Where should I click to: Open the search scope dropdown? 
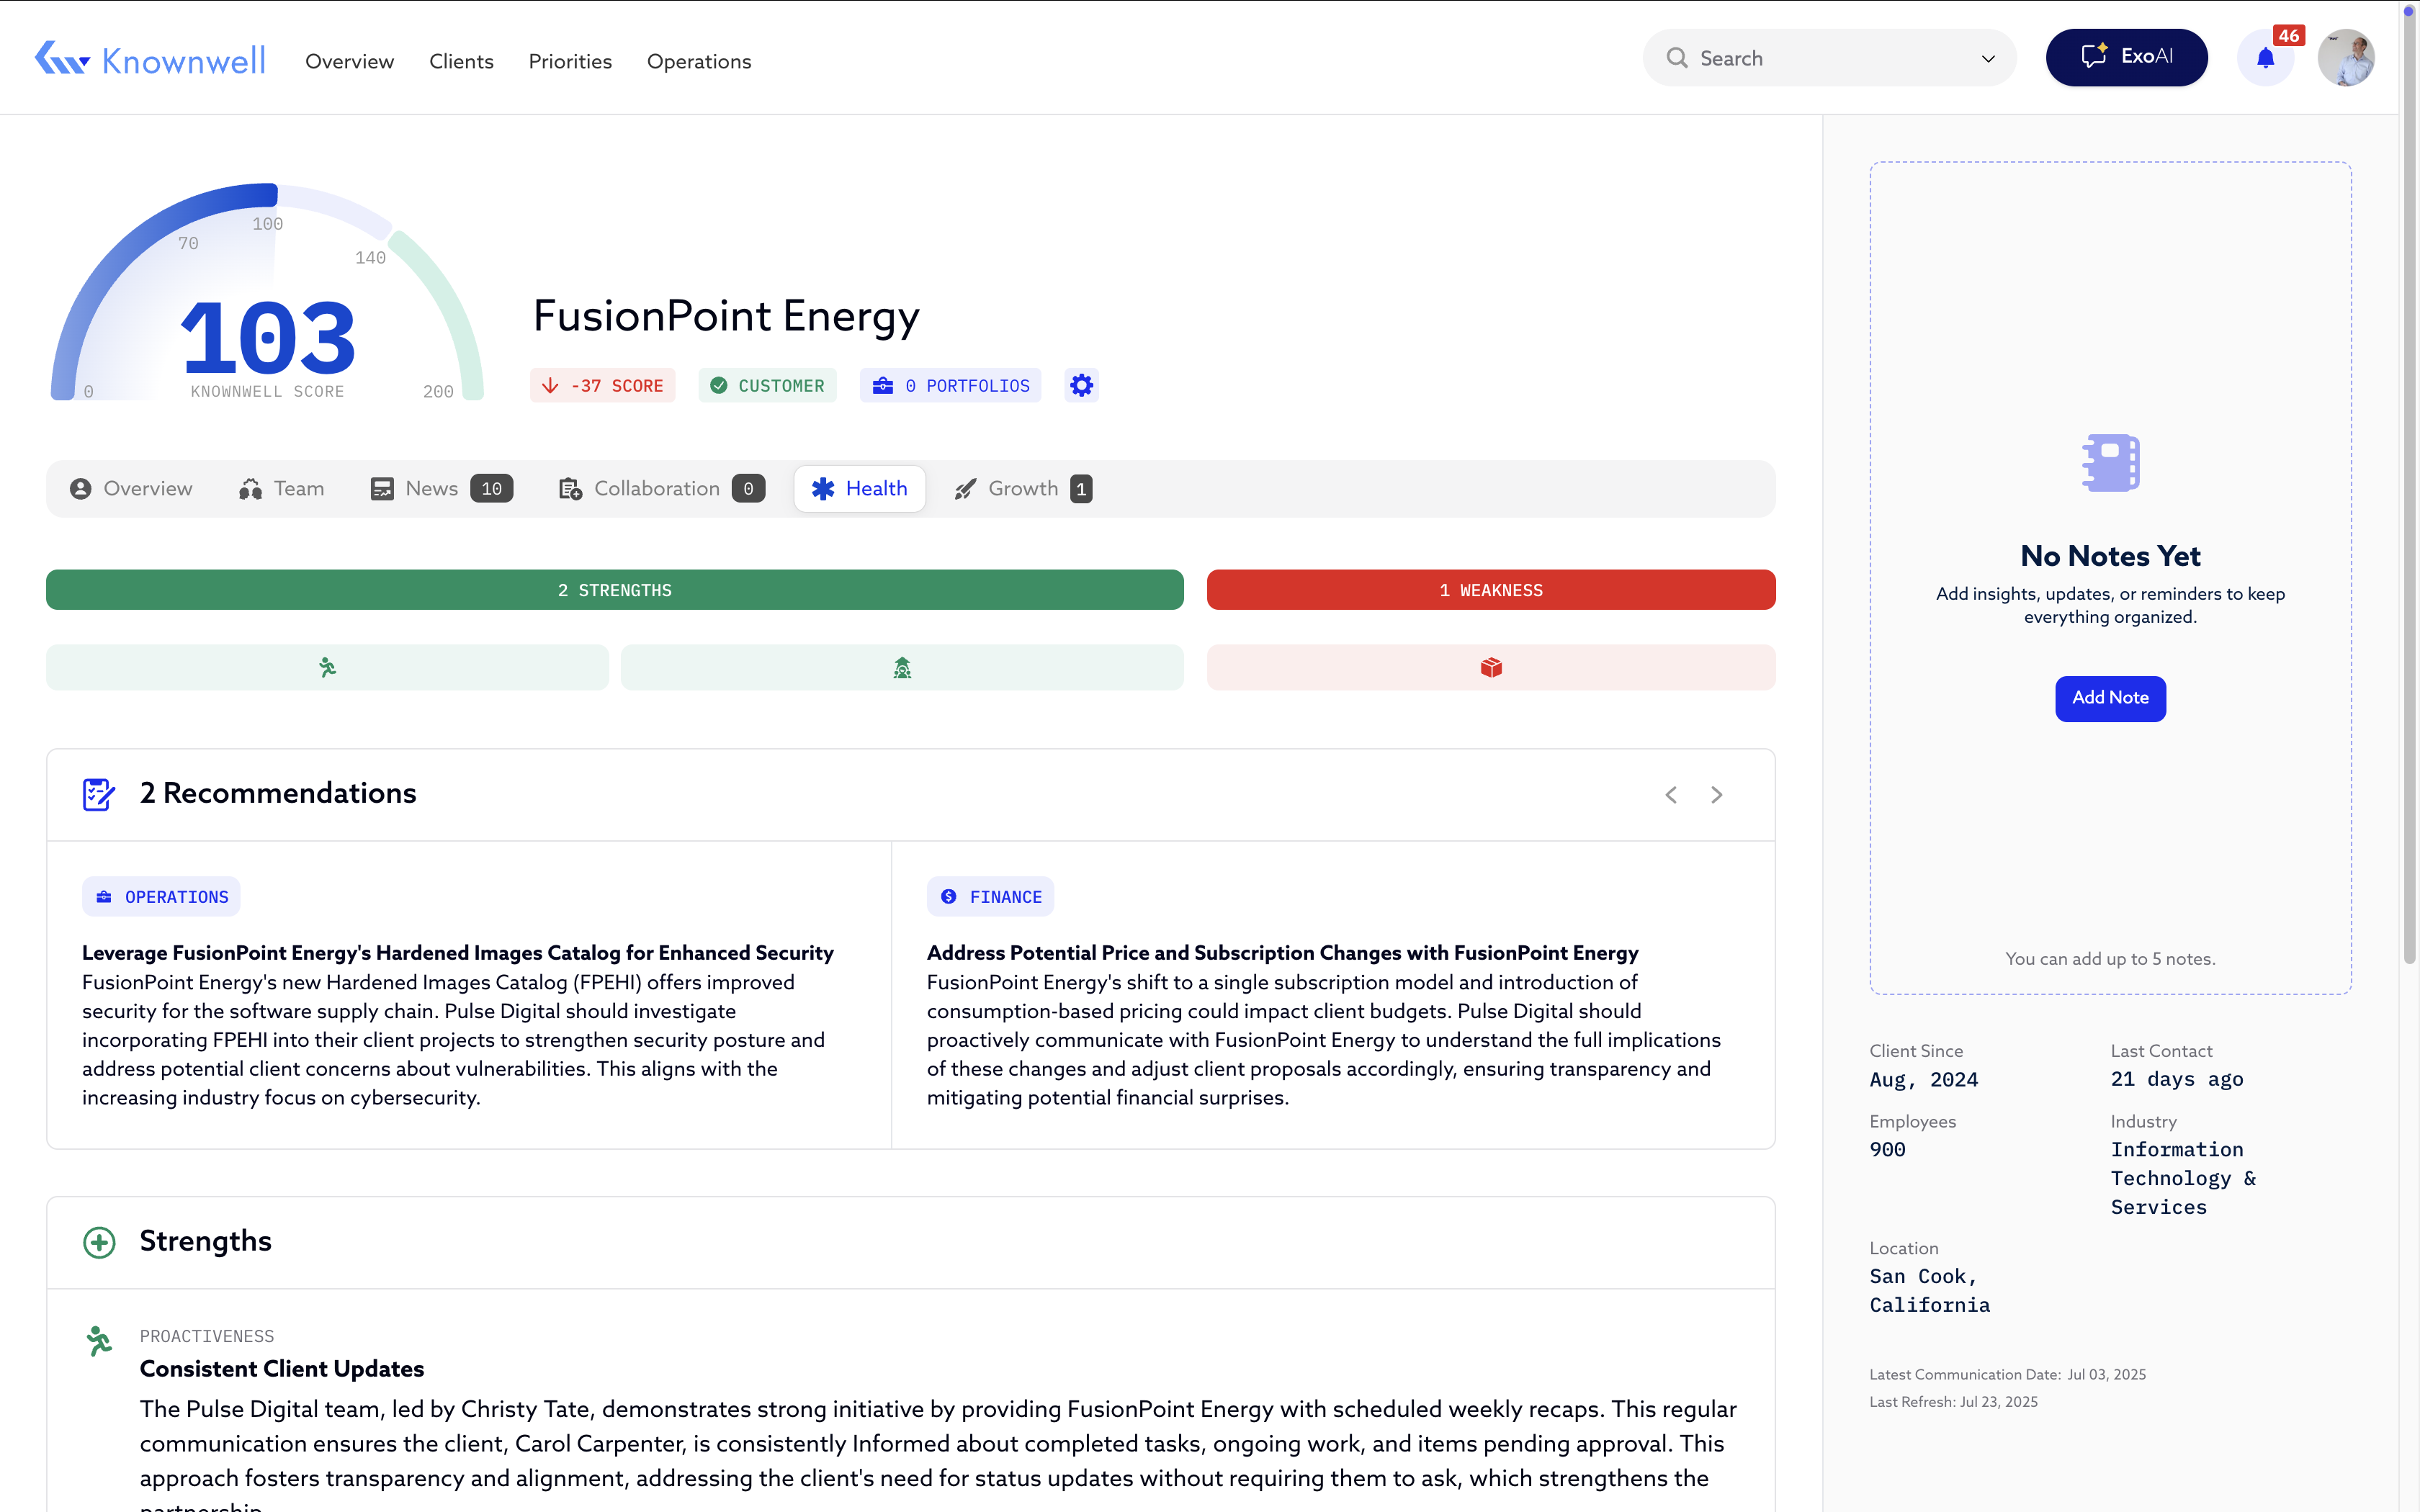1988,58
